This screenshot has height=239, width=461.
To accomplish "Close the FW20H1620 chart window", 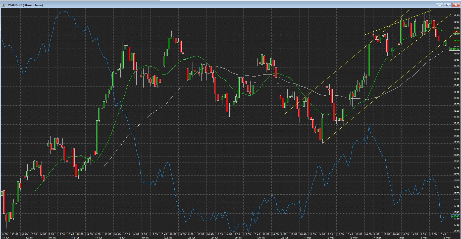I will point(456,5).
